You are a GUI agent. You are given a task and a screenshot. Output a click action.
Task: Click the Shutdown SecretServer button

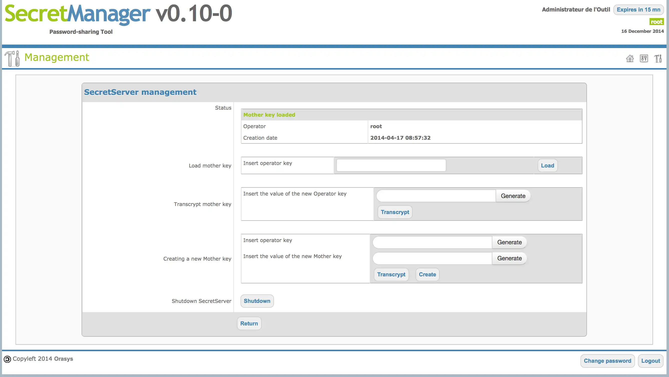(257, 301)
